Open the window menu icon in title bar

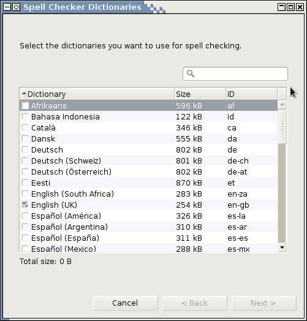(x=7, y=7)
